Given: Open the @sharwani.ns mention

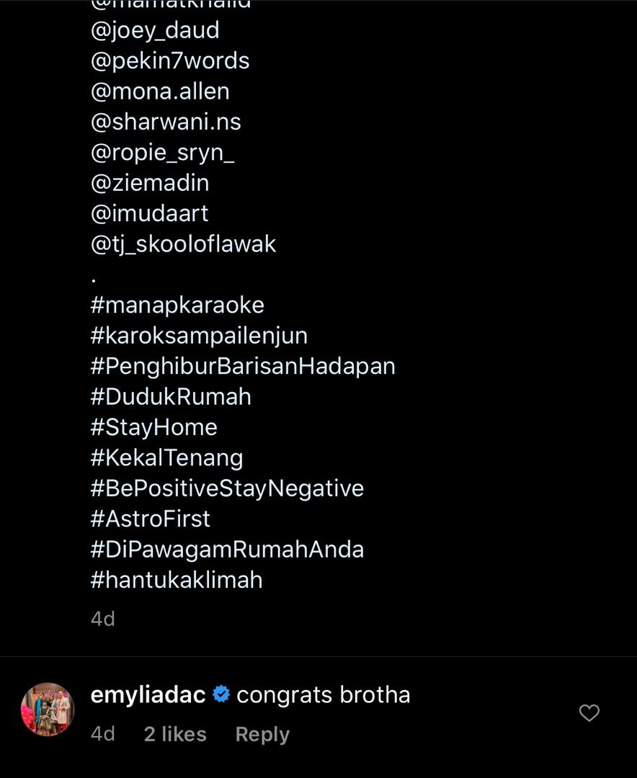Looking at the screenshot, I should pos(166,122).
